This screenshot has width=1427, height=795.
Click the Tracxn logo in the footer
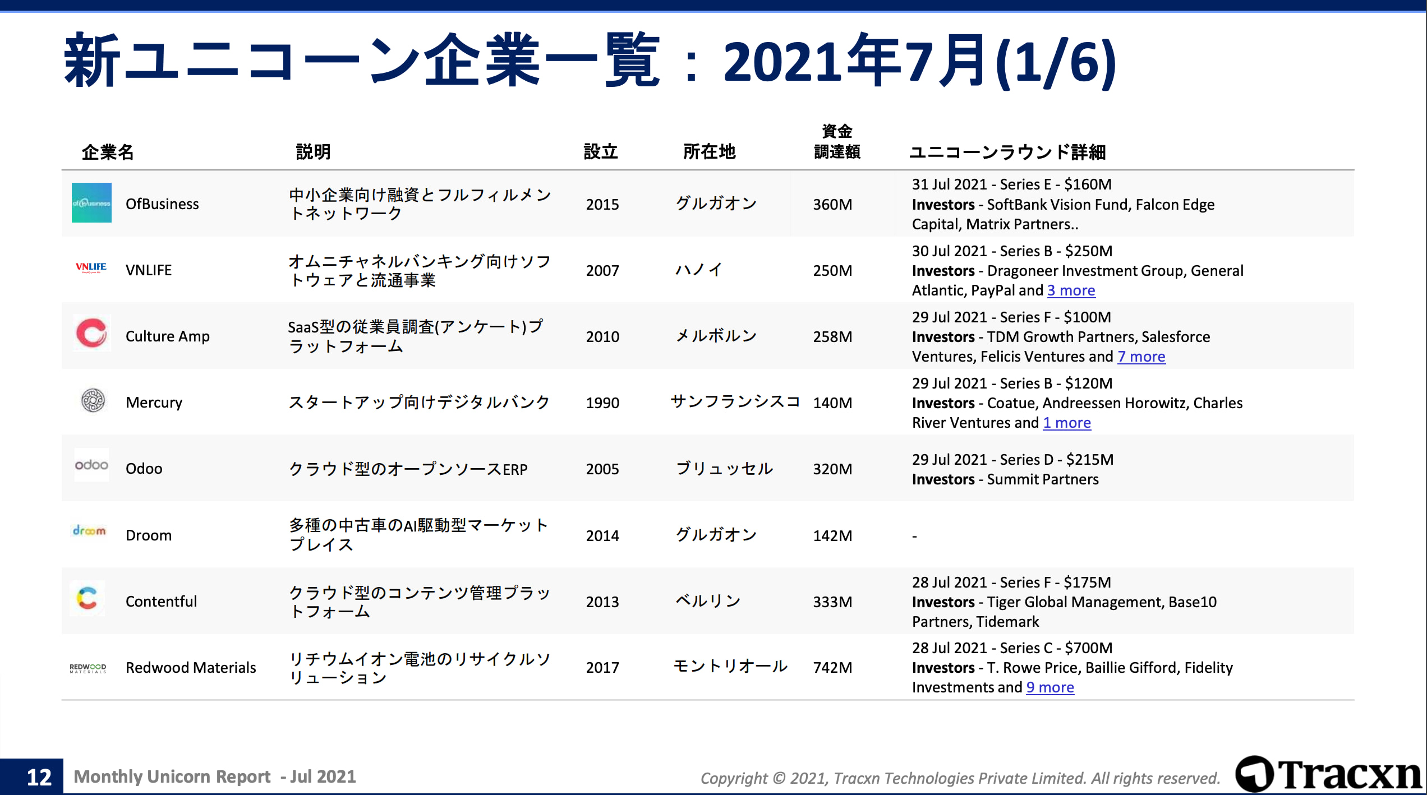[x=1328, y=774]
